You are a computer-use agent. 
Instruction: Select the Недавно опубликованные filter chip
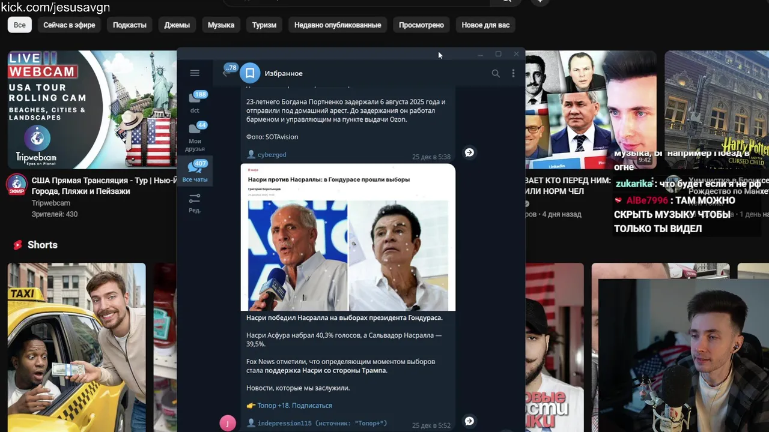click(338, 25)
